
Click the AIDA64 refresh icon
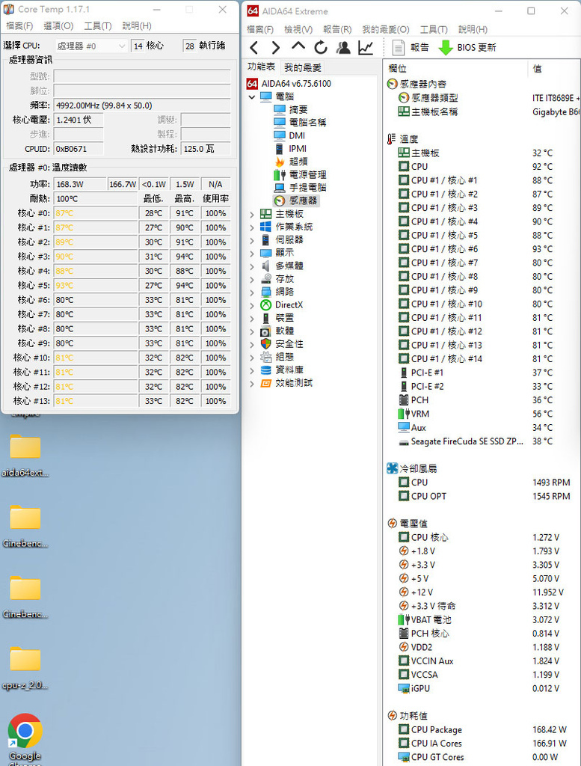click(320, 47)
